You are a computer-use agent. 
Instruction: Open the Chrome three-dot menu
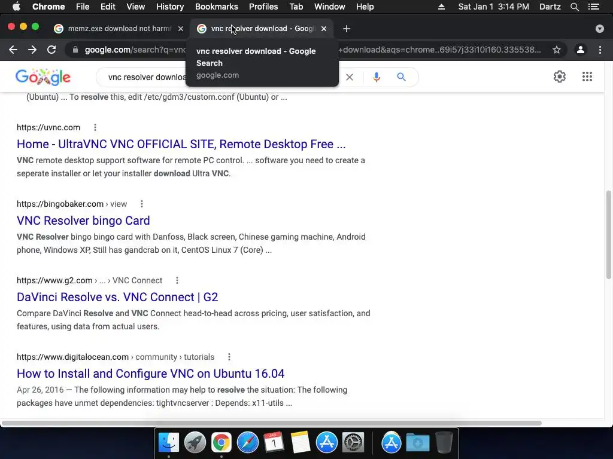click(600, 50)
